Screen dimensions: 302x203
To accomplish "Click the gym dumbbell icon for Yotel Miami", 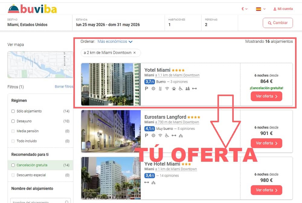I will coord(194,89).
